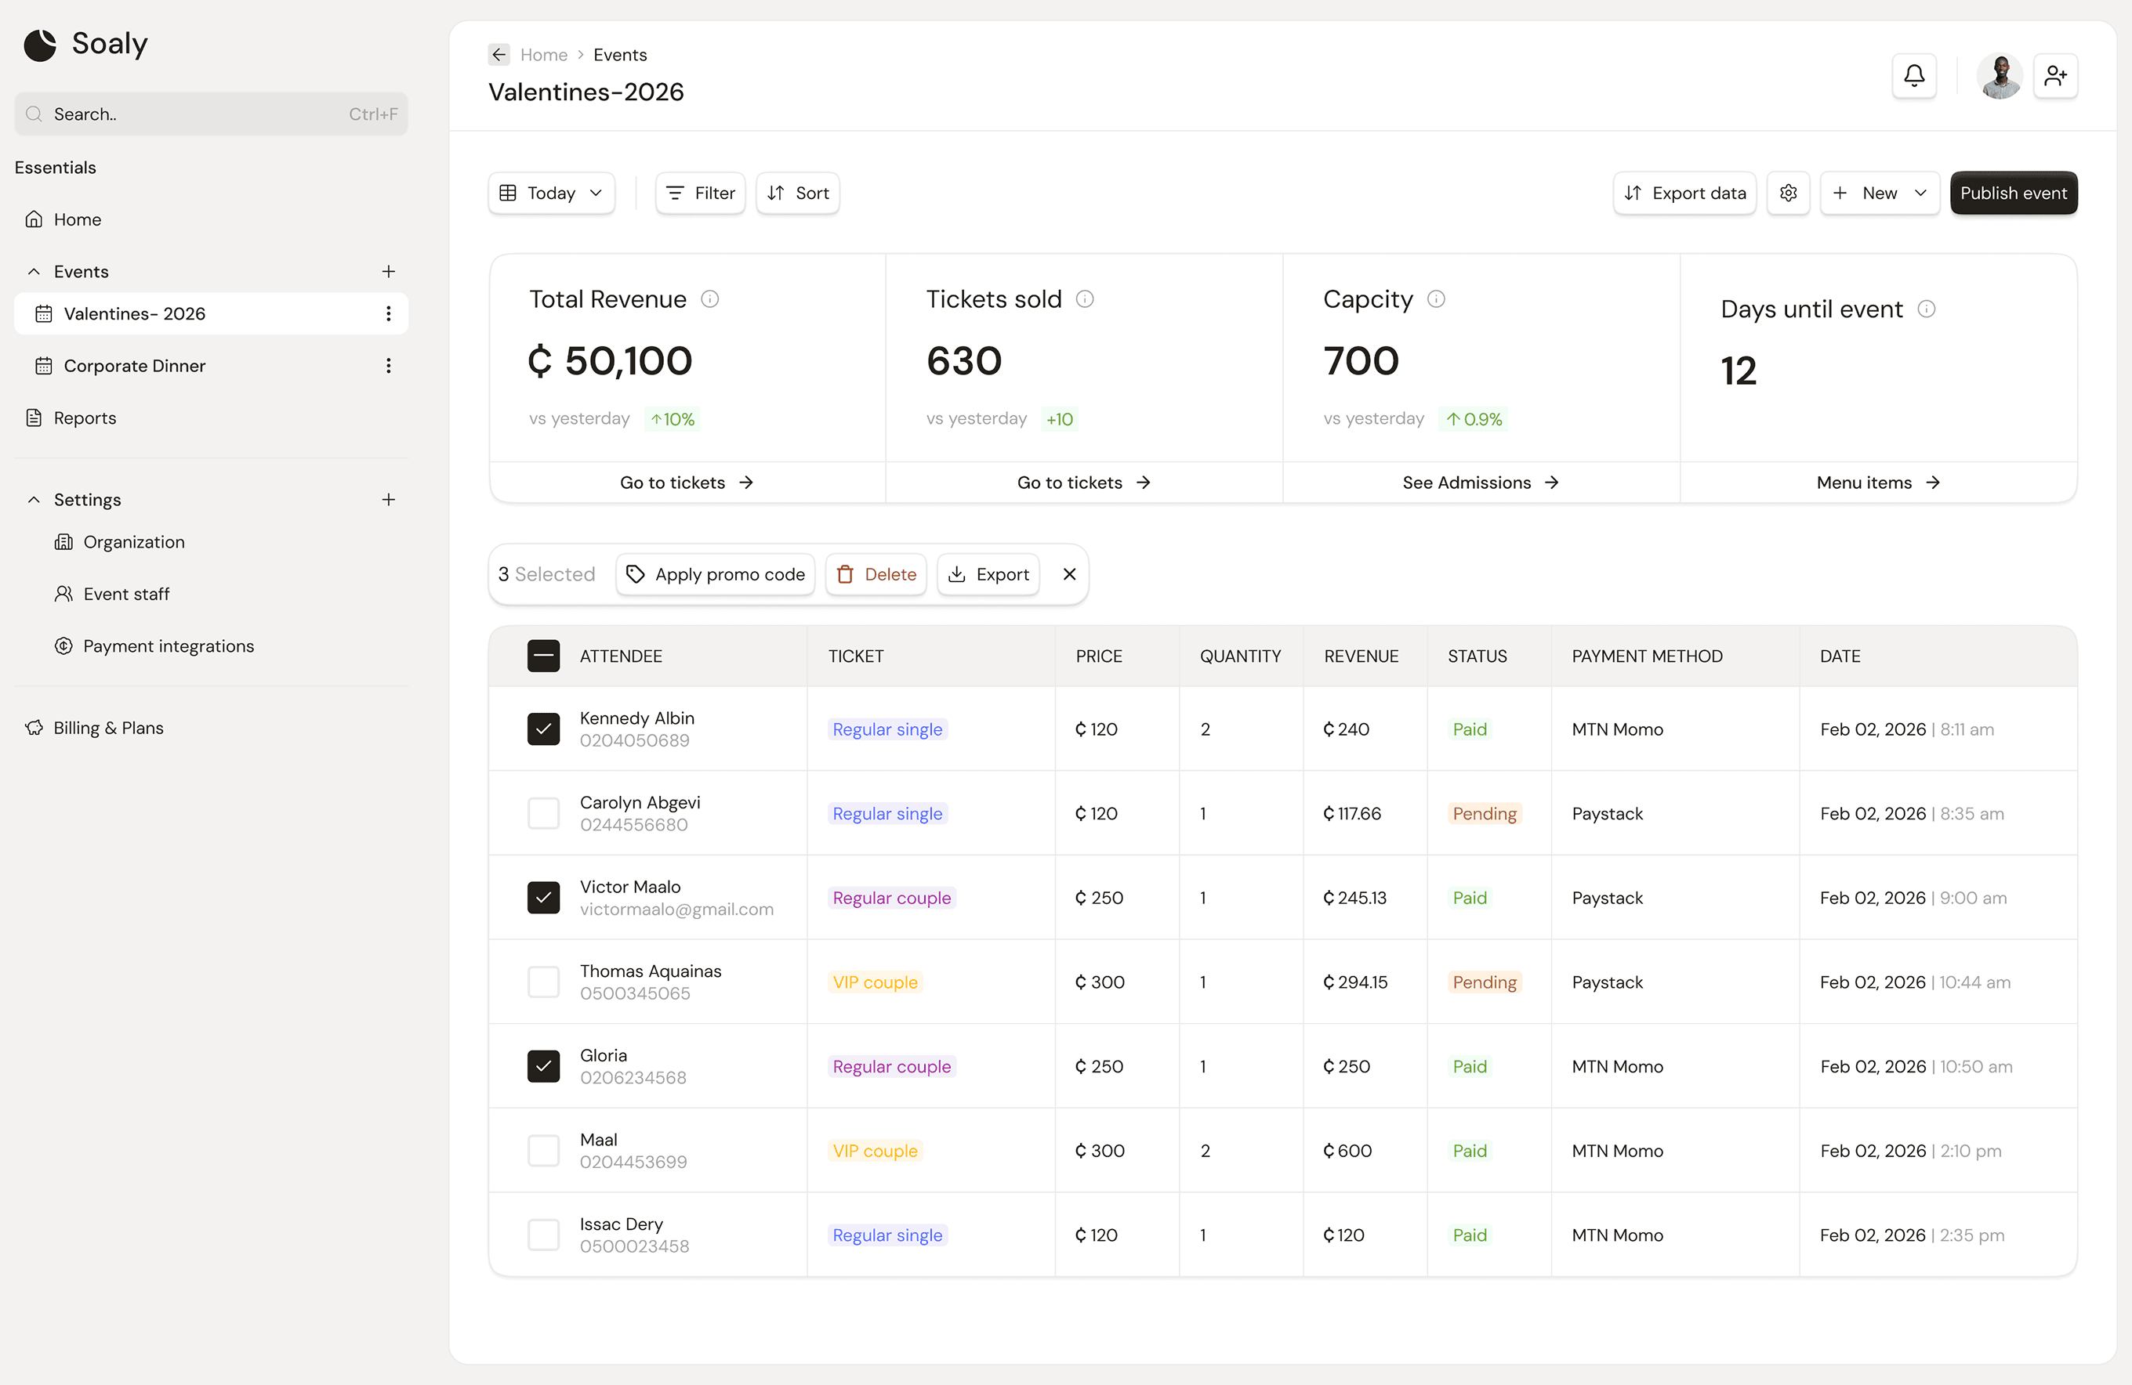
Task: Open the settings gear next to Export data
Action: [1788, 193]
